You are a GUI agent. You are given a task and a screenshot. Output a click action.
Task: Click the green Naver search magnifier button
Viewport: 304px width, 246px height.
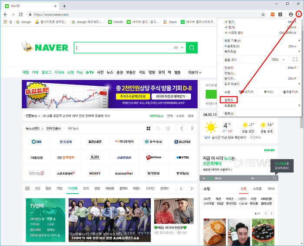[x=192, y=48]
